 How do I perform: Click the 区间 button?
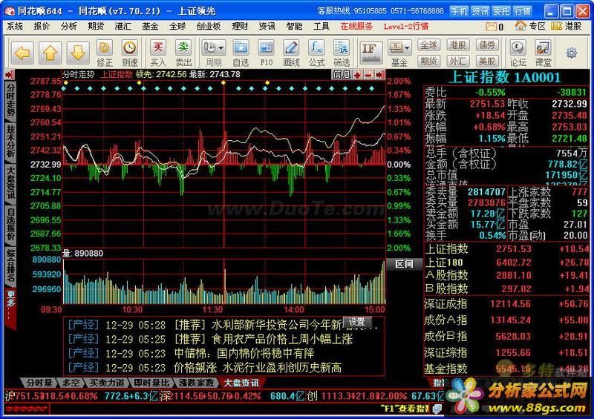(404, 264)
